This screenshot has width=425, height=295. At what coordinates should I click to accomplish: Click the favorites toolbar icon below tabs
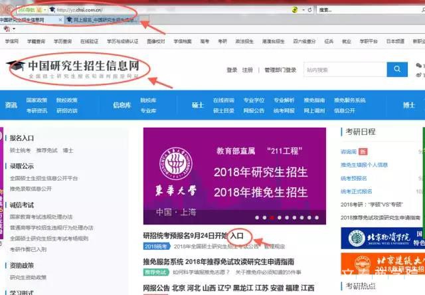pyautogui.click(x=7, y=29)
